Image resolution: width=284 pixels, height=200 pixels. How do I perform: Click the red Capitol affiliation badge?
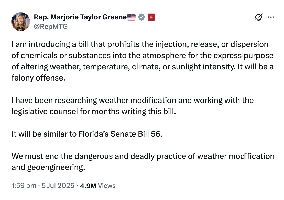[151, 17]
